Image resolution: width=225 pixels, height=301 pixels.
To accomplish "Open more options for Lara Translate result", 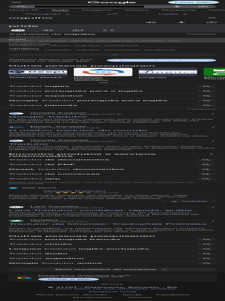I will pyautogui.click(x=213, y=208).
